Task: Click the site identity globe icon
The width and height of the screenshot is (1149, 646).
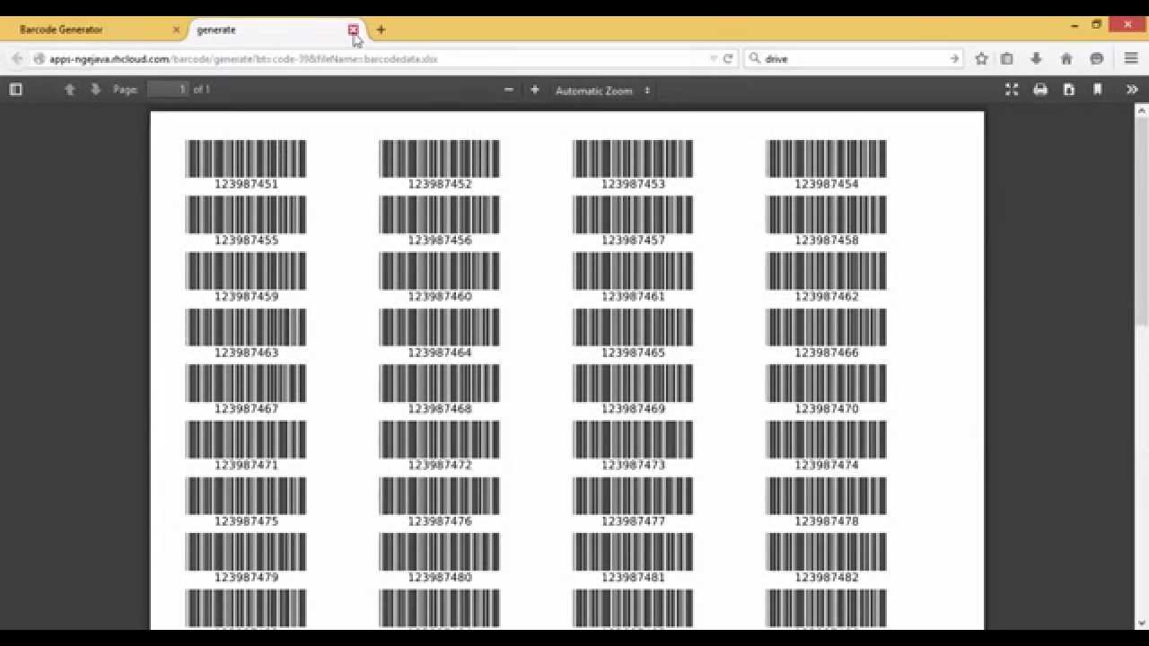Action: [39, 58]
